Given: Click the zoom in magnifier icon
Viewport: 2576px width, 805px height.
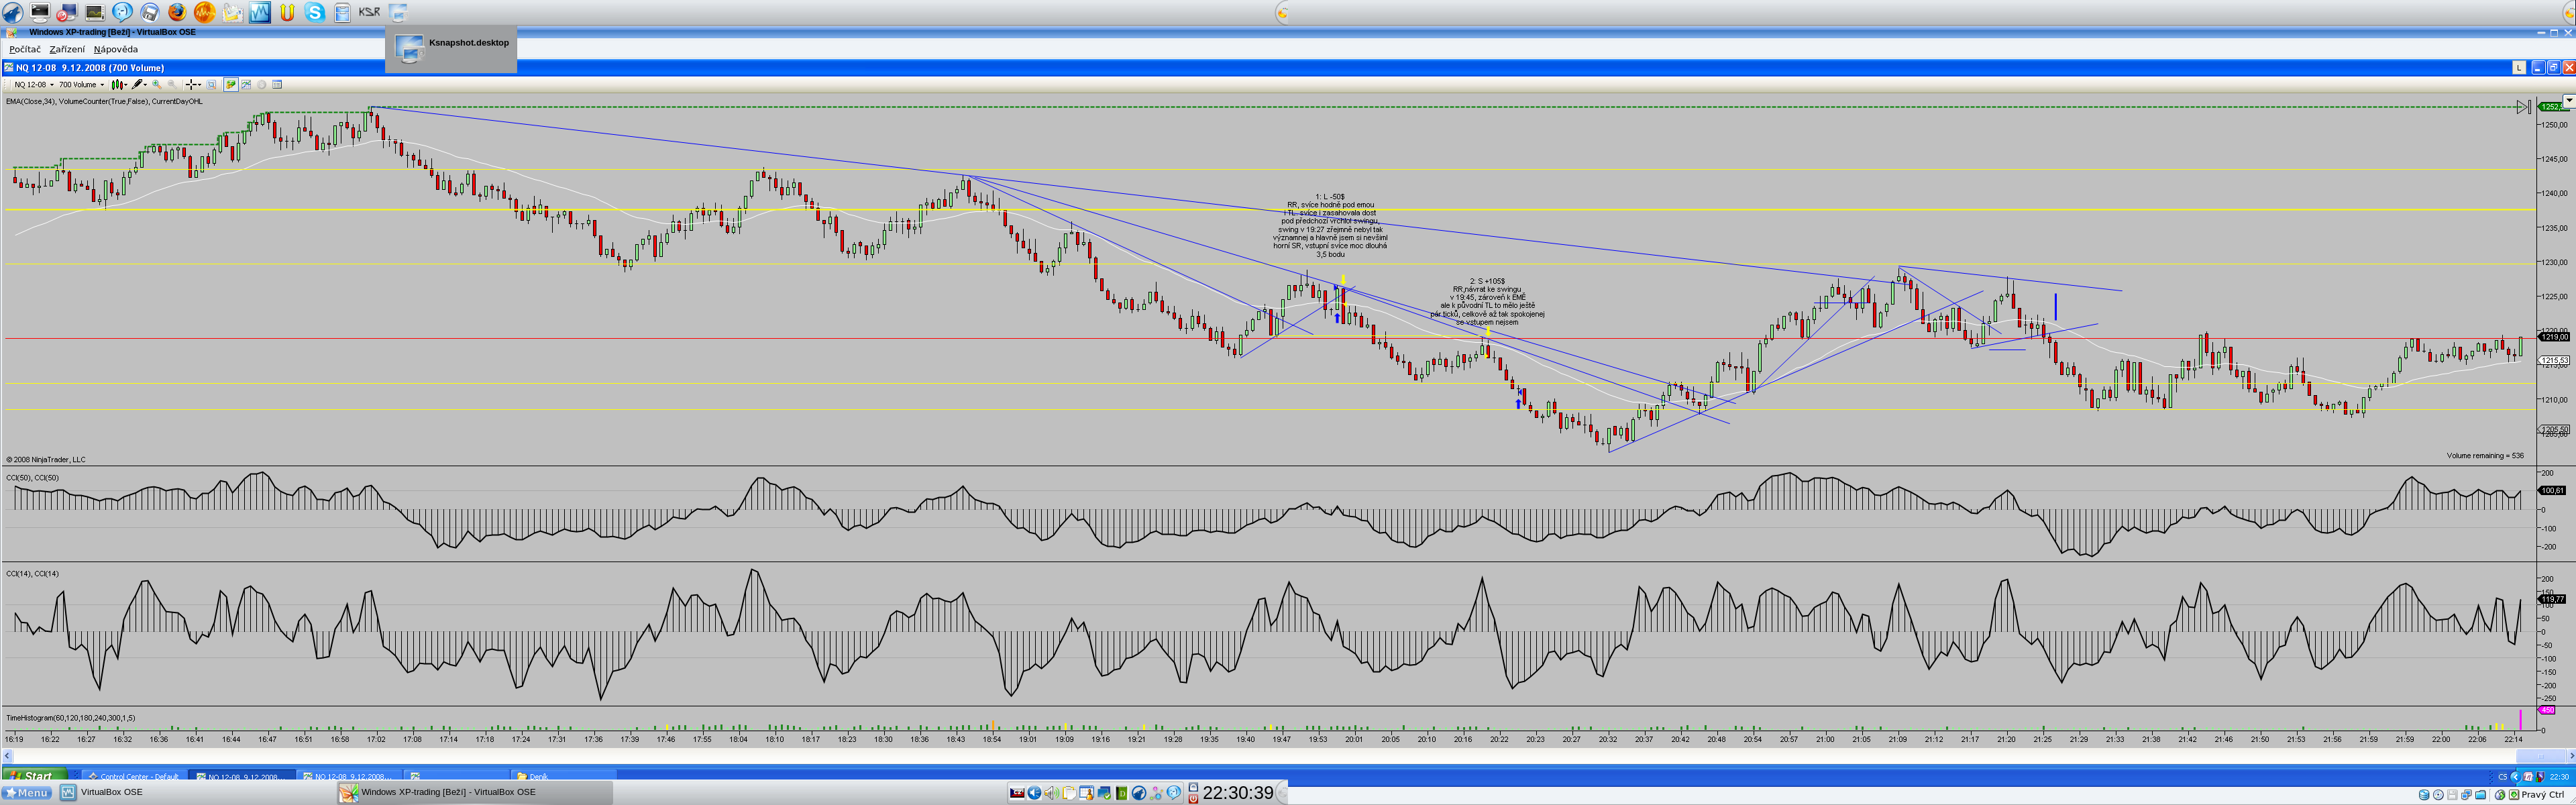Looking at the screenshot, I should click(x=157, y=85).
